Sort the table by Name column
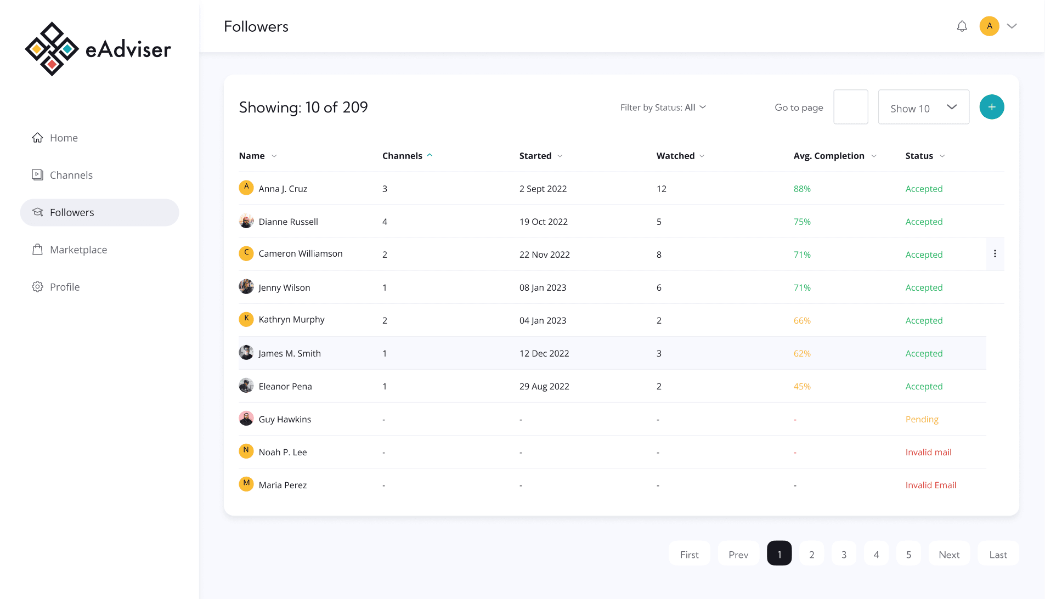Viewport: 1045px width, 599px height. point(257,156)
